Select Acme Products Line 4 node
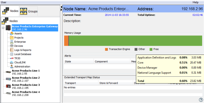 (x=26, y=93)
